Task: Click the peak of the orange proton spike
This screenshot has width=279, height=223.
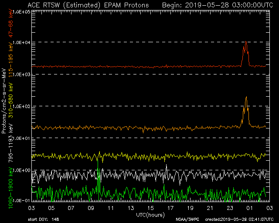Action: click(x=246, y=97)
